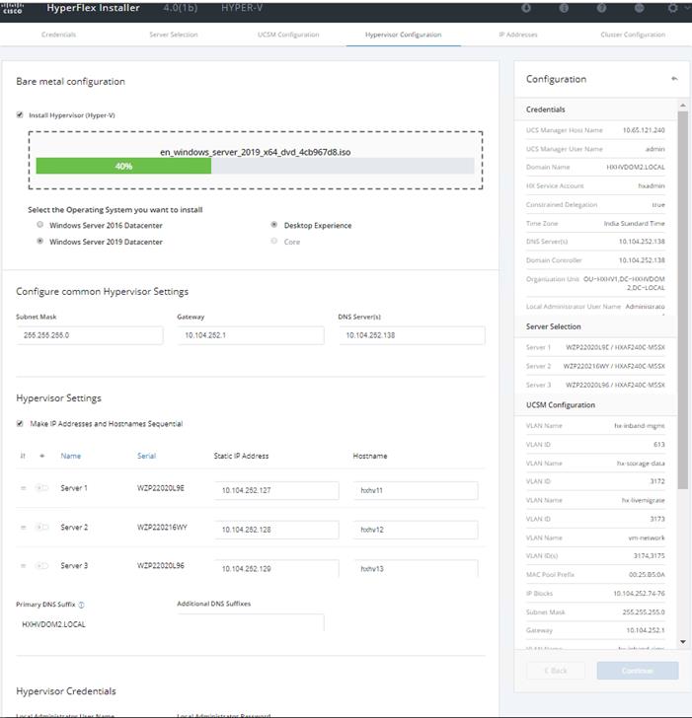Edit Server 1 static IP address field

[x=276, y=490]
